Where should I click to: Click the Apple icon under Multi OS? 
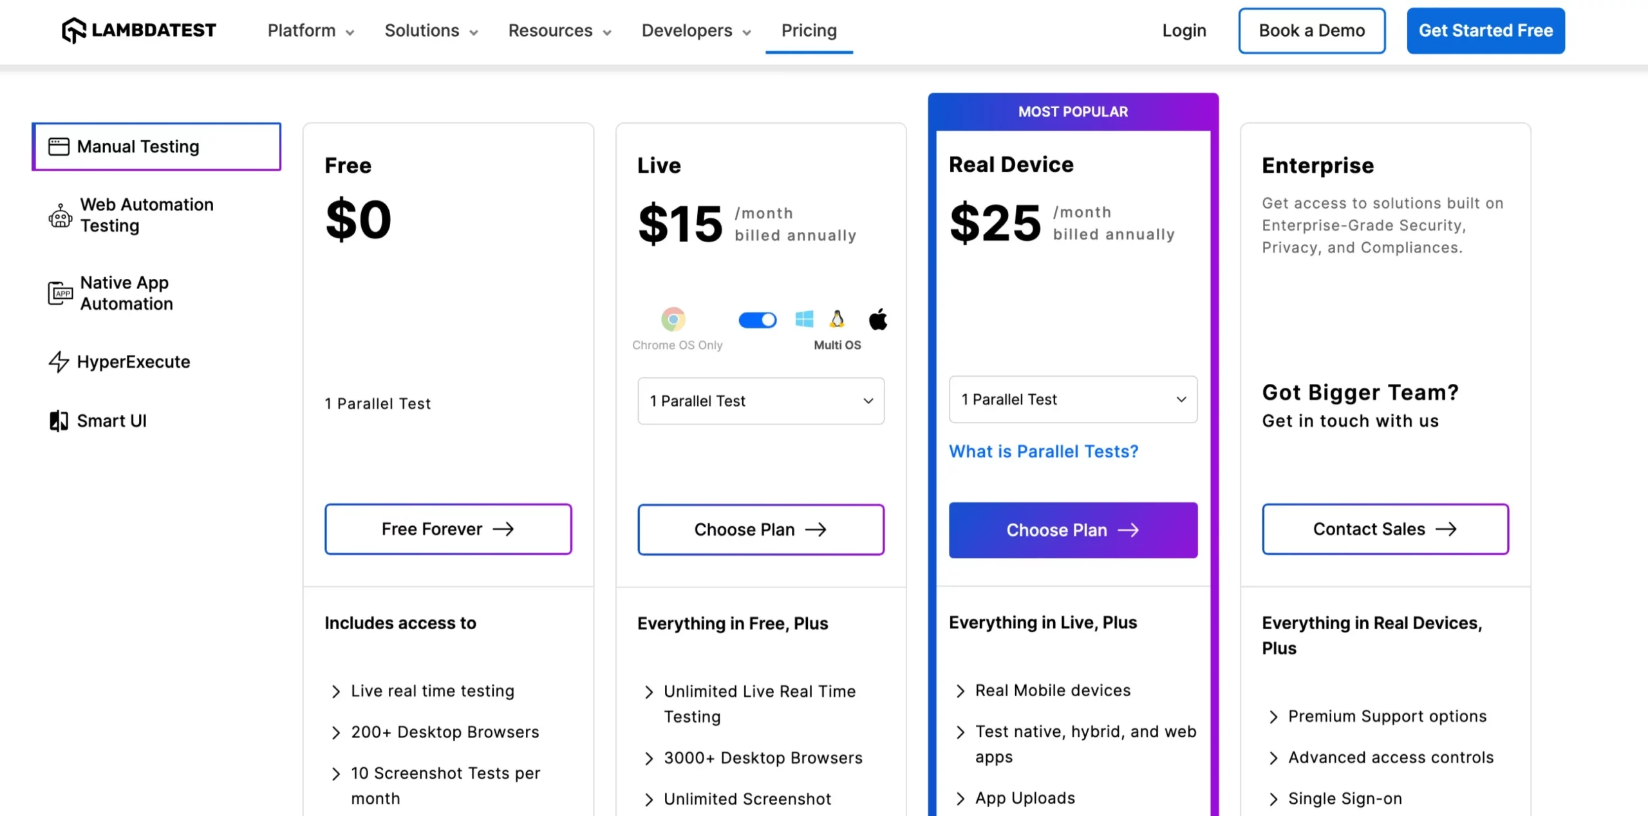pyautogui.click(x=878, y=318)
